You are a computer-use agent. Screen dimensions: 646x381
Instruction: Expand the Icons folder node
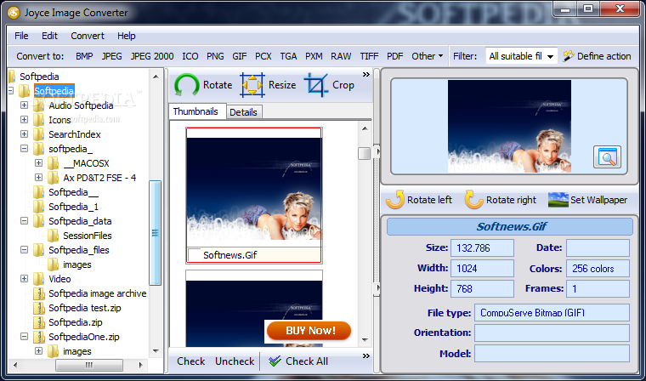25,120
